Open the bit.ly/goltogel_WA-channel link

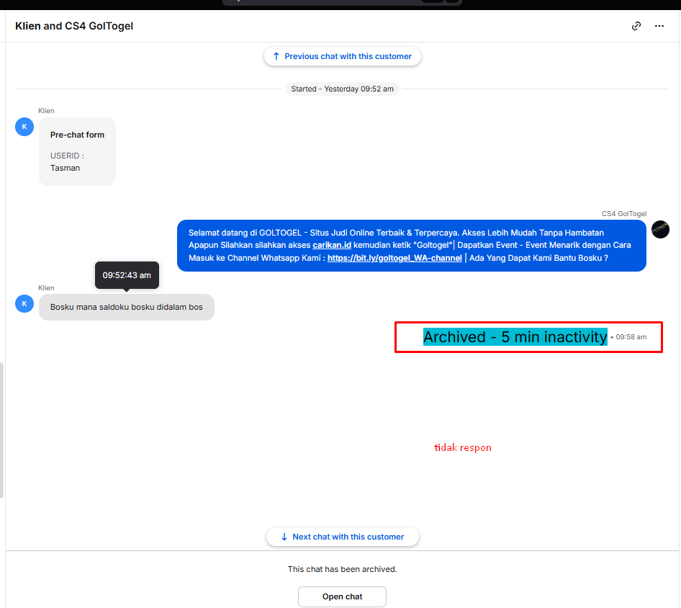click(394, 258)
